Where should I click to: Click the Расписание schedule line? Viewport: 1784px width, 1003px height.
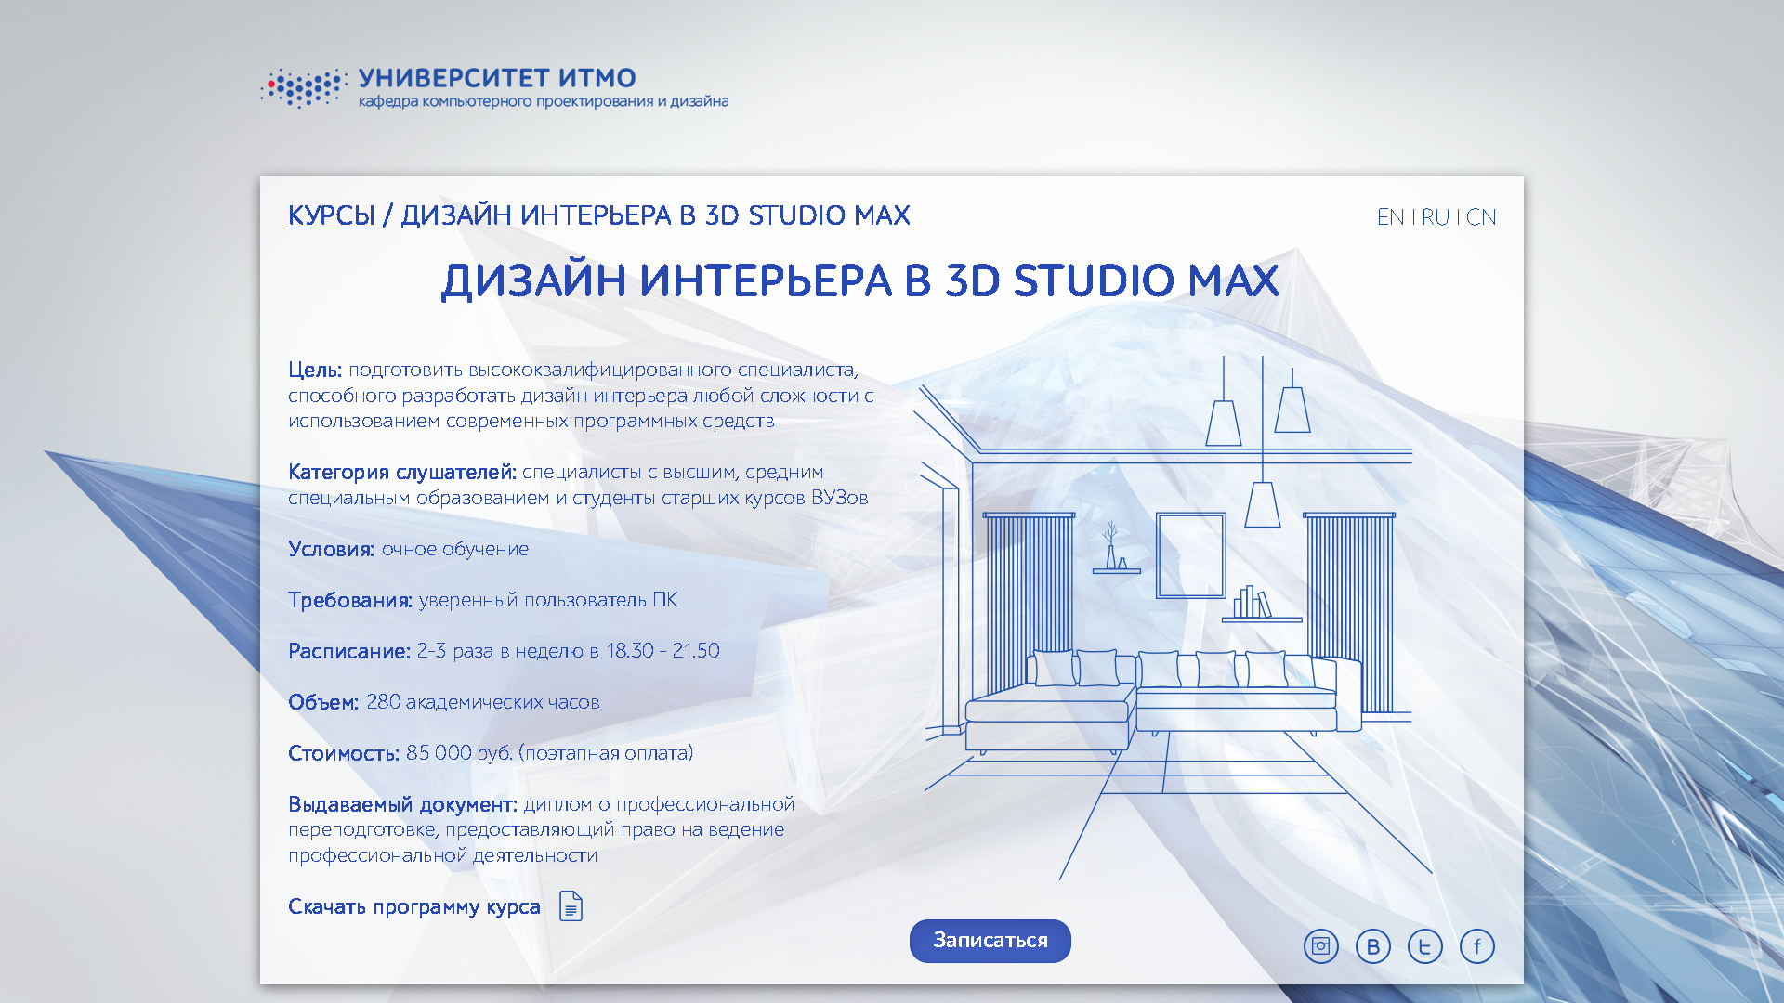pyautogui.click(x=504, y=651)
